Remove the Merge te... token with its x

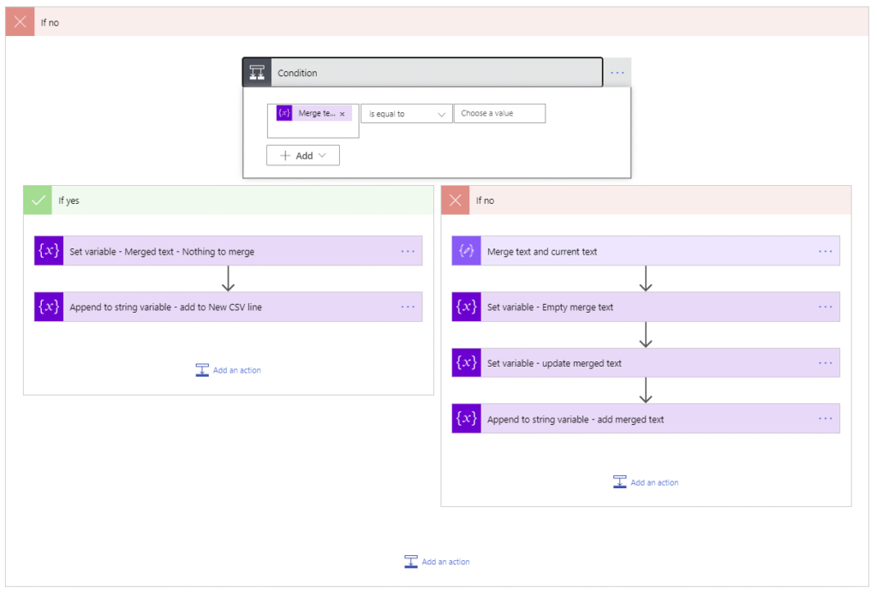343,114
